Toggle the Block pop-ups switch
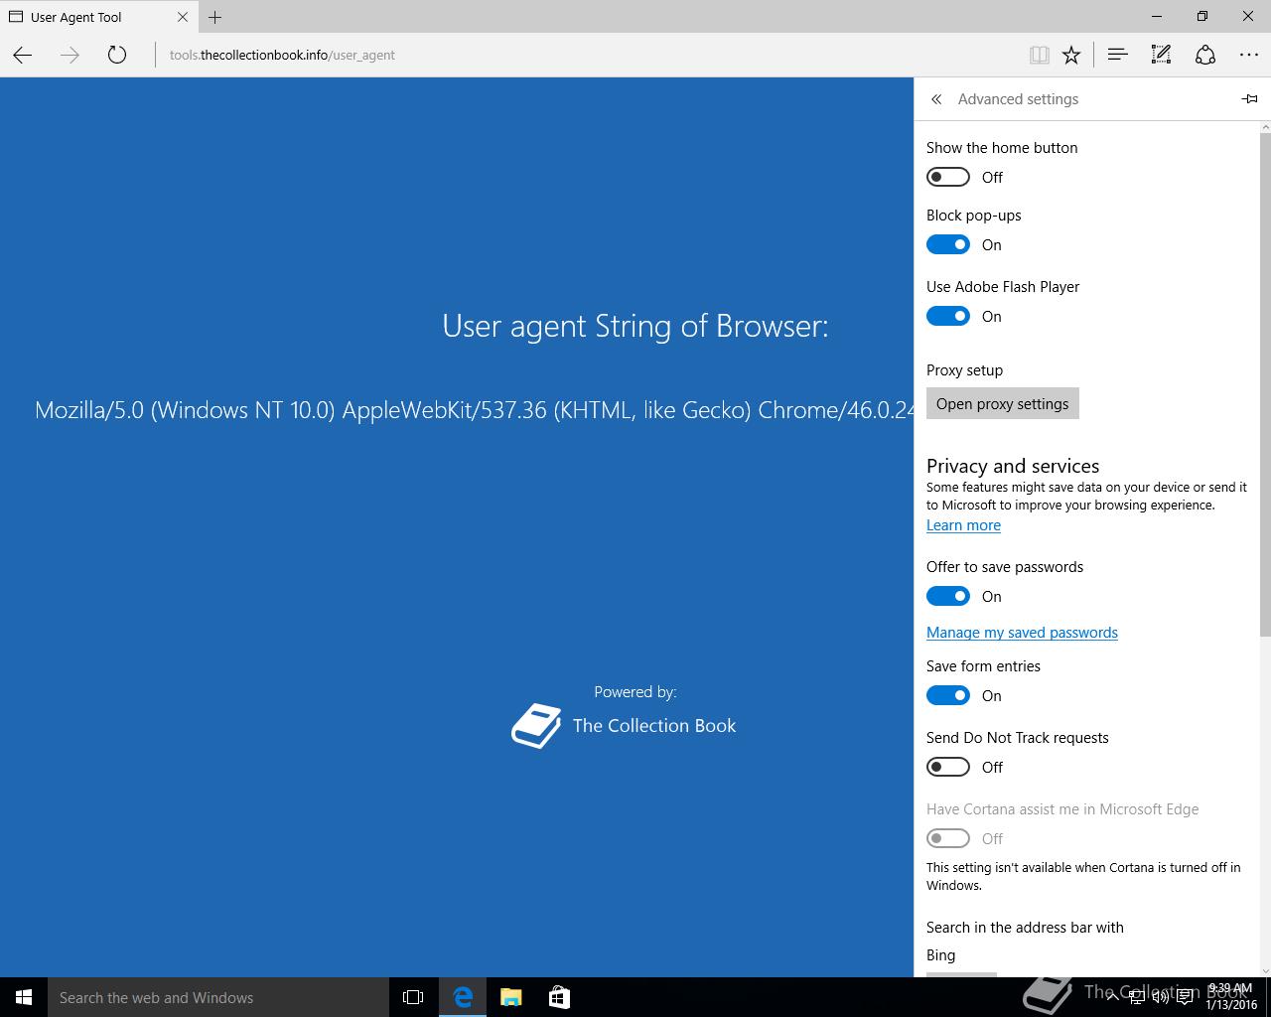This screenshot has height=1017, width=1271. [948, 244]
